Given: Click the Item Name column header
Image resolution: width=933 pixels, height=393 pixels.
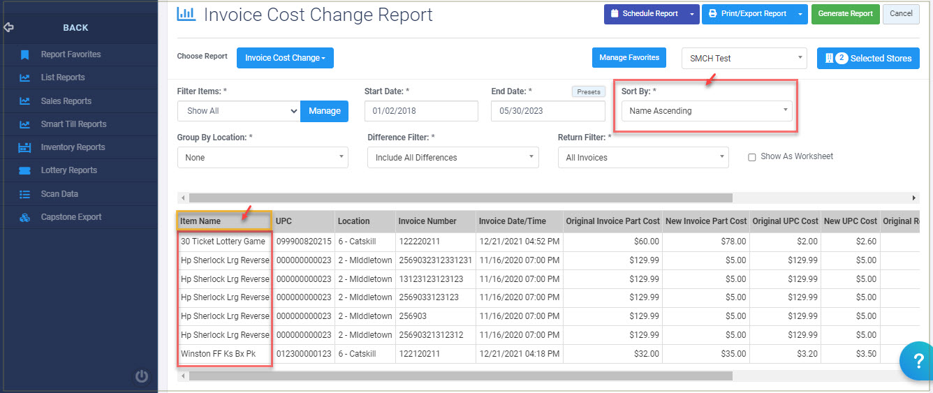Looking at the screenshot, I should click(224, 221).
